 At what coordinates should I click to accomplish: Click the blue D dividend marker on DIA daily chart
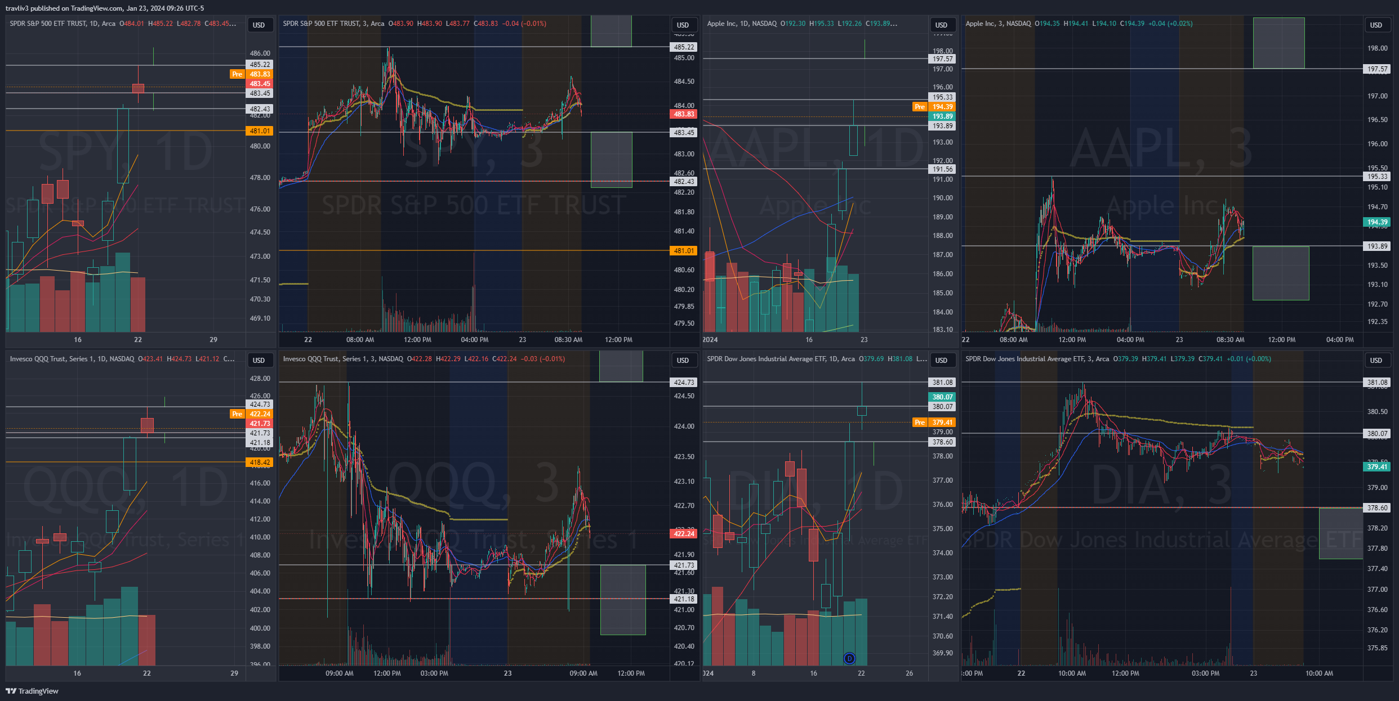(849, 658)
